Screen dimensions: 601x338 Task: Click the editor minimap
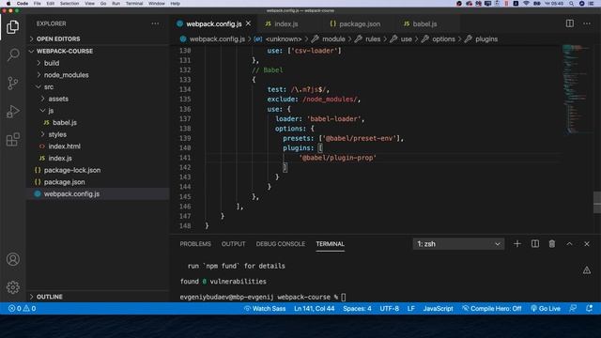pos(577,89)
